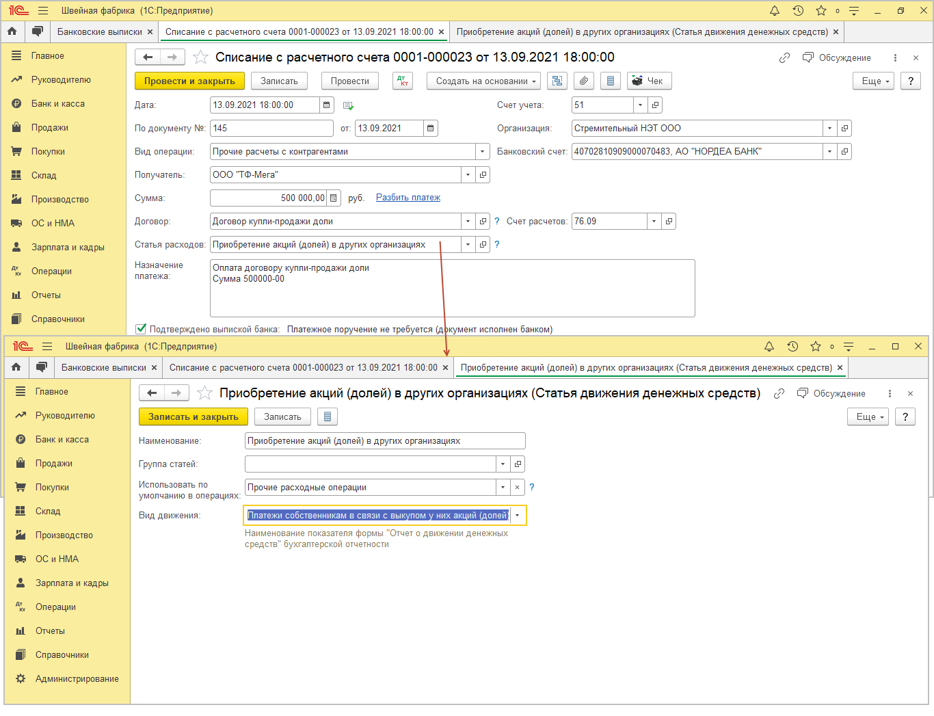Click the Разбить платеж link
Viewport: 934px width, 716px height.
408,198
